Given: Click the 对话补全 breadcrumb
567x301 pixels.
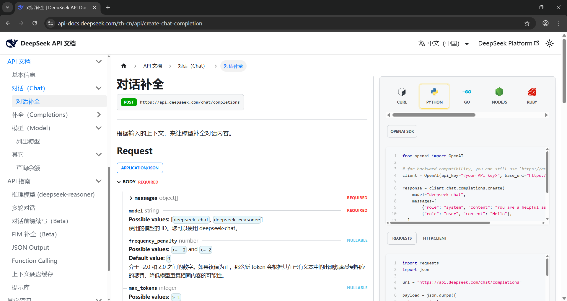Looking at the screenshot, I should 233,66.
